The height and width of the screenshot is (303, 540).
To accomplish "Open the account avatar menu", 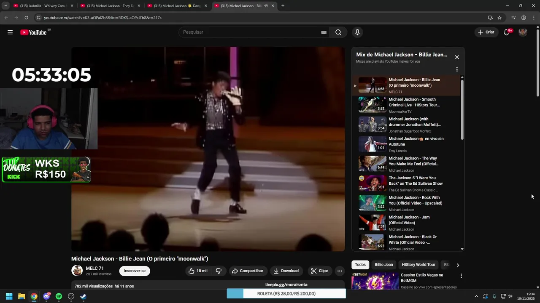I will click(x=523, y=32).
